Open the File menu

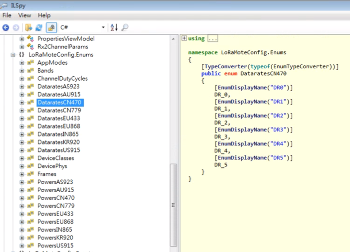6,15
